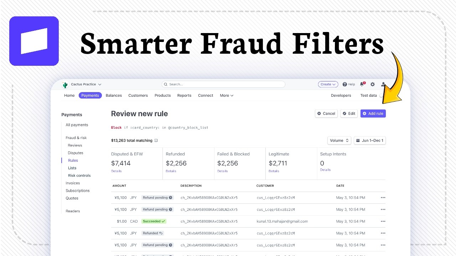Click the Add rule button
Screen dimensions: 456x256
[373, 113]
